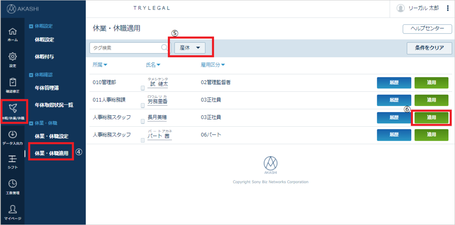Collapse the 休暇確認 section header
Viewport: 455px width, 225px height.
(x=41, y=75)
